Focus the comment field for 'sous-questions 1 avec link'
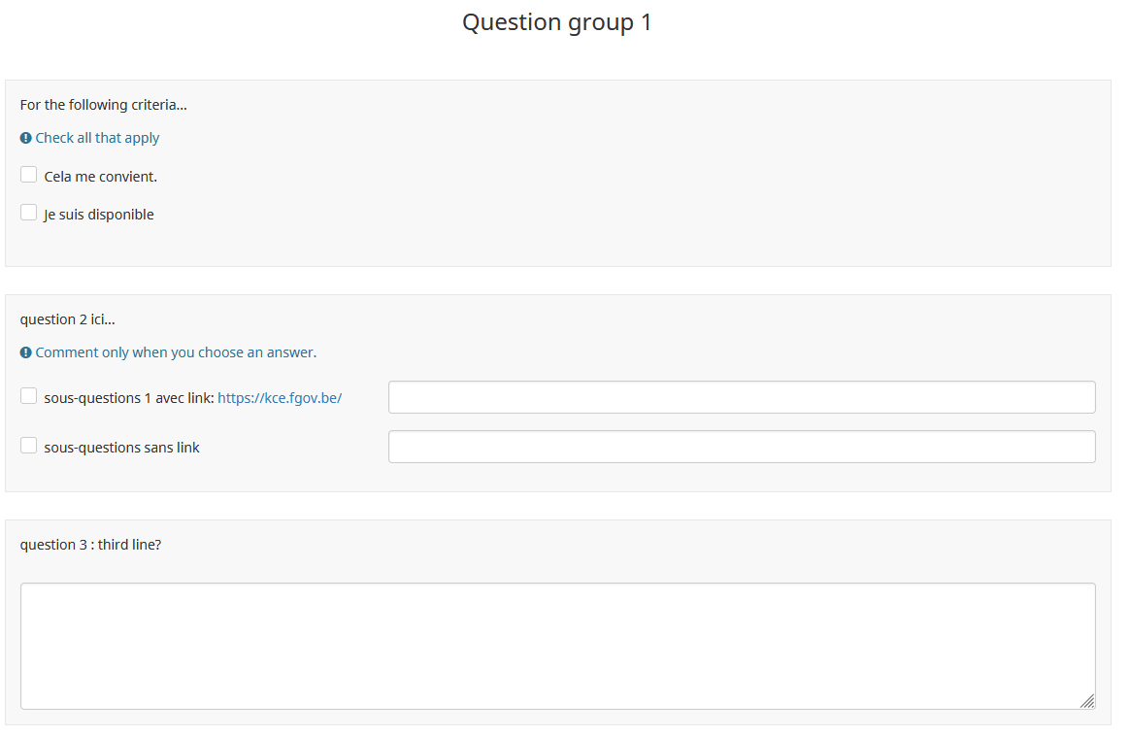 [x=742, y=397]
